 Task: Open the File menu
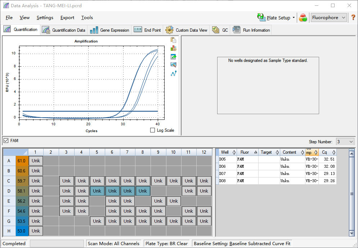coord(9,18)
